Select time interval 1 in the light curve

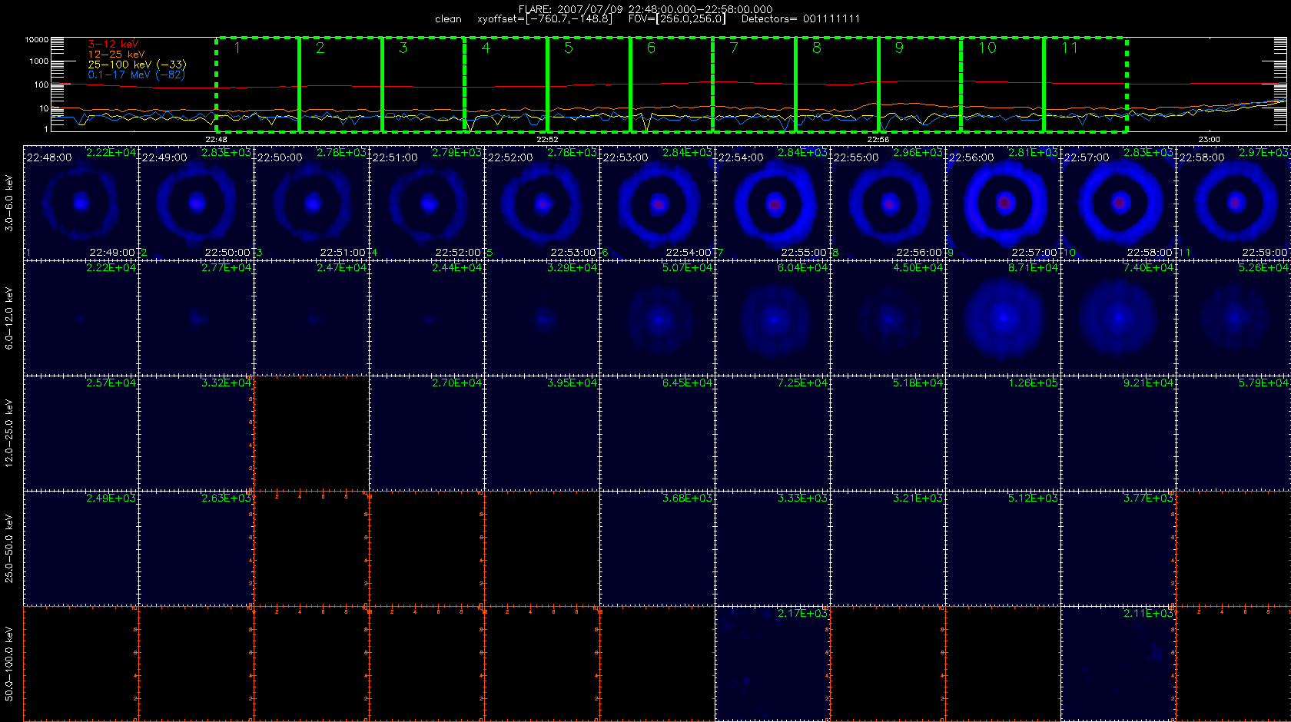pos(257,84)
